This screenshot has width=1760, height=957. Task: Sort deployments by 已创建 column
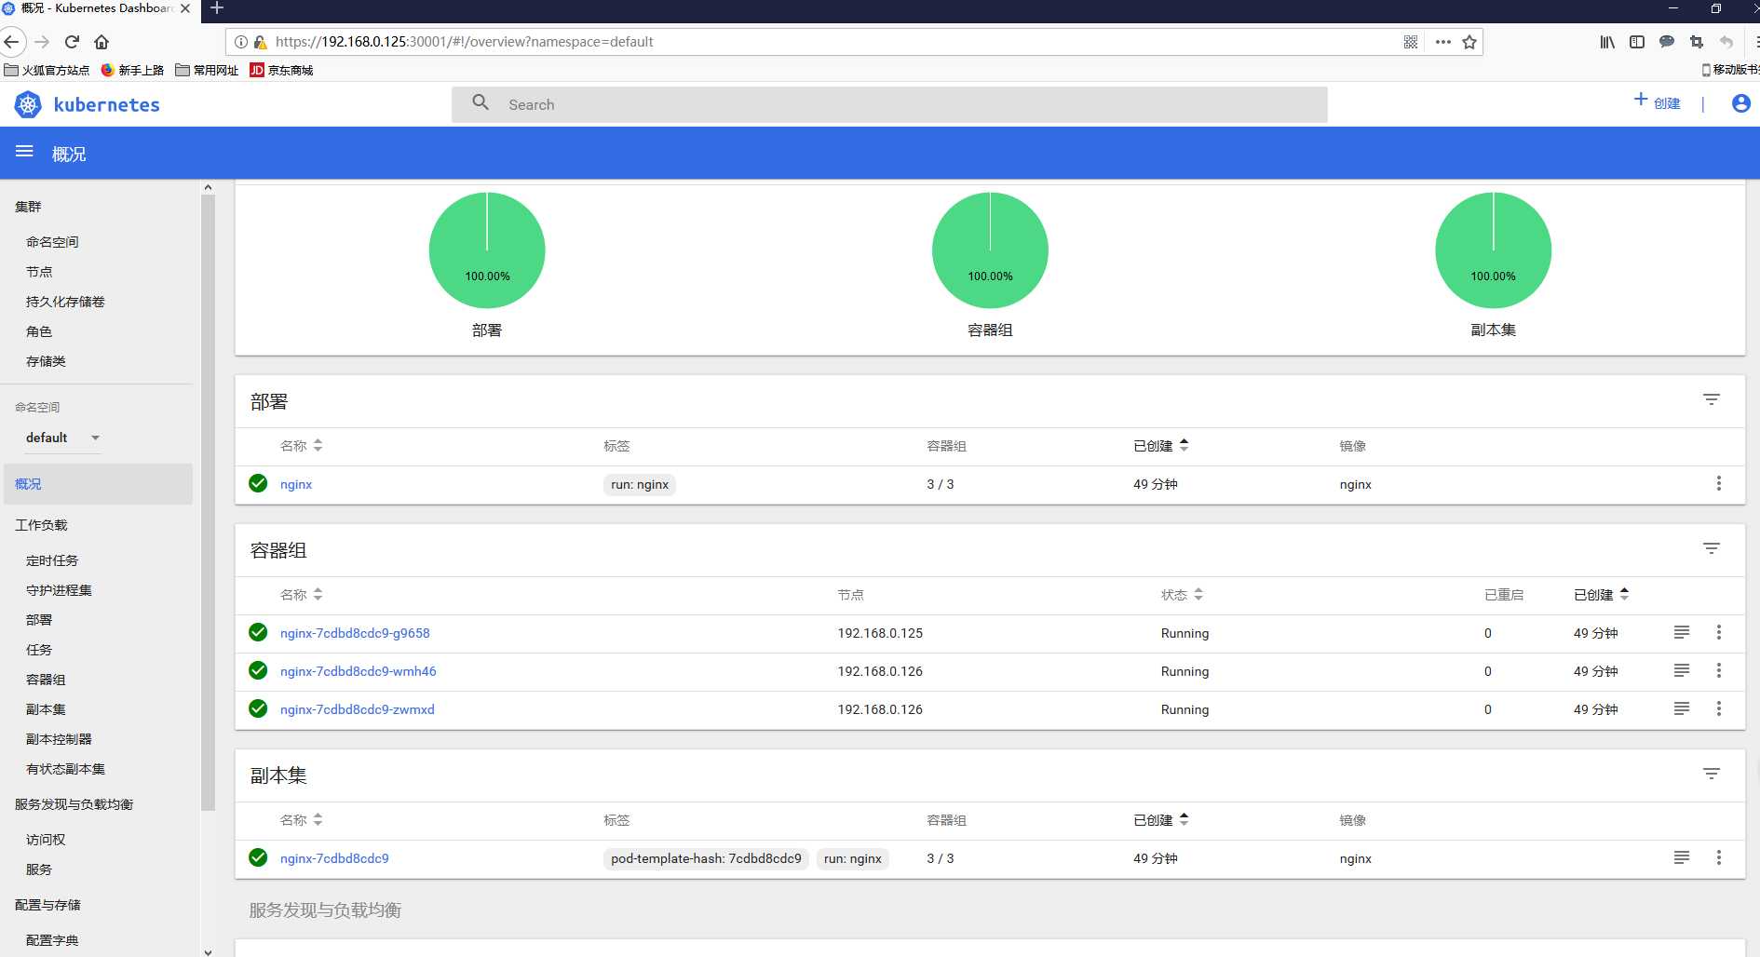pyautogui.click(x=1160, y=446)
